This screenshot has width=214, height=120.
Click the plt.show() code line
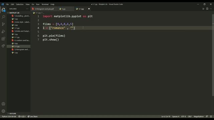[x=50, y=40]
